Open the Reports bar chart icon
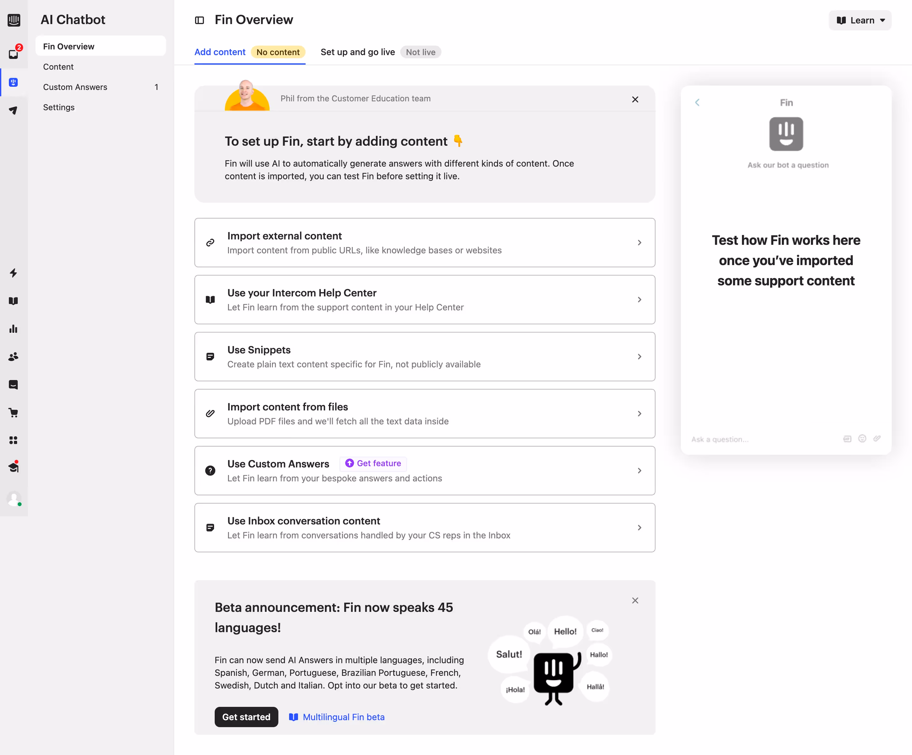This screenshot has width=912, height=755. (x=14, y=329)
